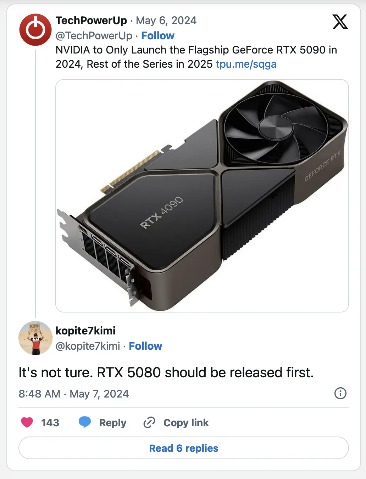Click the X logo icon

click(340, 22)
